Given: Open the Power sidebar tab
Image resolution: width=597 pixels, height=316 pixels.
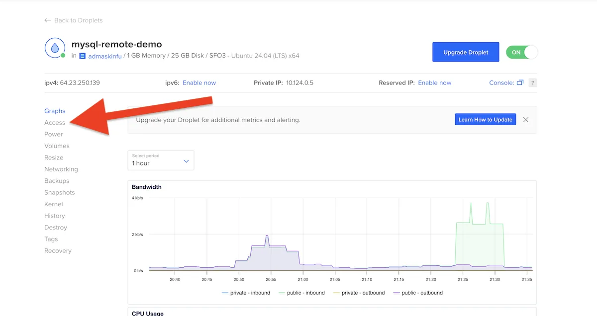Looking at the screenshot, I should point(53,134).
